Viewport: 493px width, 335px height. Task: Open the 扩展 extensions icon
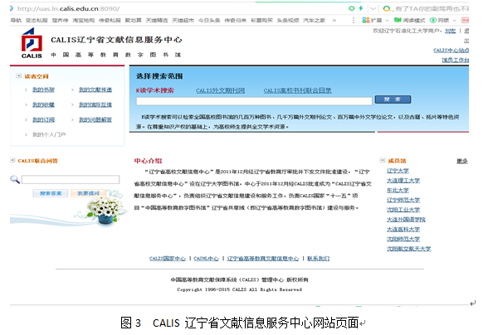(x=366, y=21)
